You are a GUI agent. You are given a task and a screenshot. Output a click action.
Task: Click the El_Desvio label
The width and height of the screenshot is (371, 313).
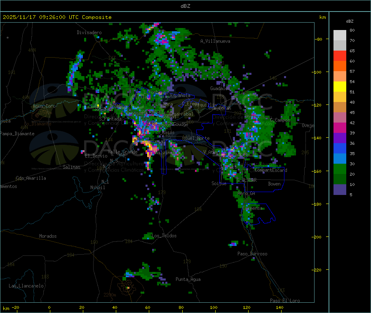coord(96,156)
